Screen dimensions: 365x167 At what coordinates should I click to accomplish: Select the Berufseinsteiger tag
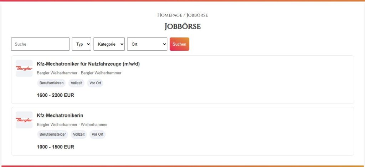pyautogui.click(x=52, y=135)
